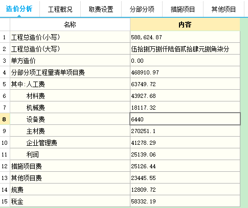Image resolution: width=248 pixels, height=208 pixels.
Task: Select the 分部分项工程量清单项目费 cell
Action: tap(70, 72)
